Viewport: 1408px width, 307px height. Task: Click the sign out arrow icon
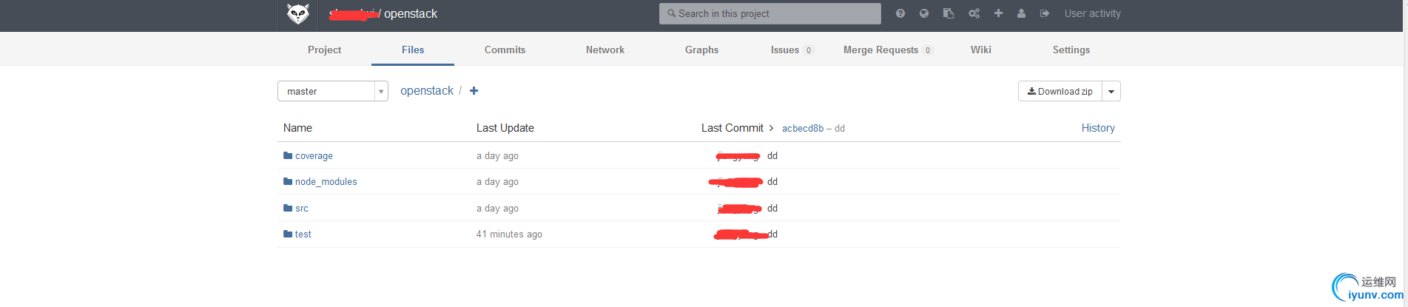click(1045, 13)
